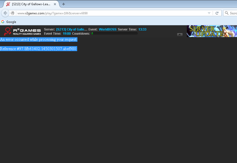
Task: Click the [S213] City of Gallo server name
Action: click(x=72, y=29)
